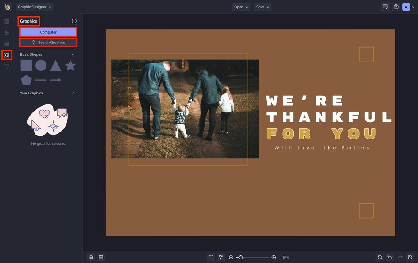The height and width of the screenshot is (263, 418).
Task: Select the family photo on canvas
Action: (185, 109)
